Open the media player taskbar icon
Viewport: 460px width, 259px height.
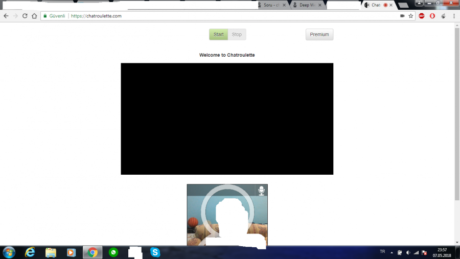(x=71, y=252)
